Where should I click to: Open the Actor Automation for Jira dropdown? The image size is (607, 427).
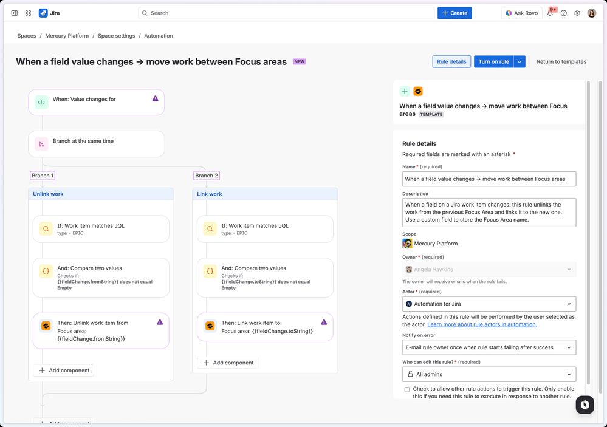pyautogui.click(x=489, y=304)
